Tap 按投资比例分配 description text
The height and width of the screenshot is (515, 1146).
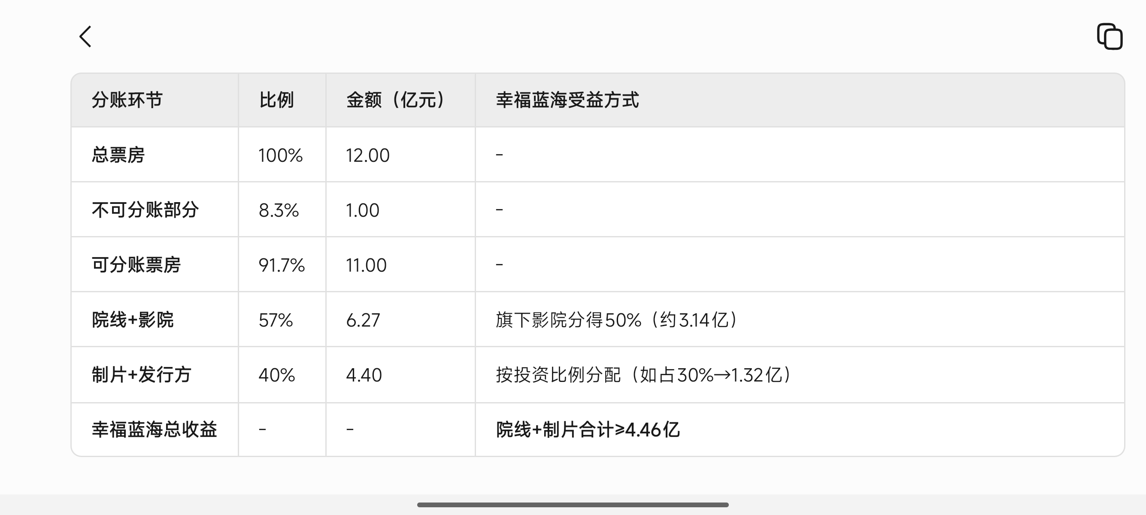coord(558,375)
